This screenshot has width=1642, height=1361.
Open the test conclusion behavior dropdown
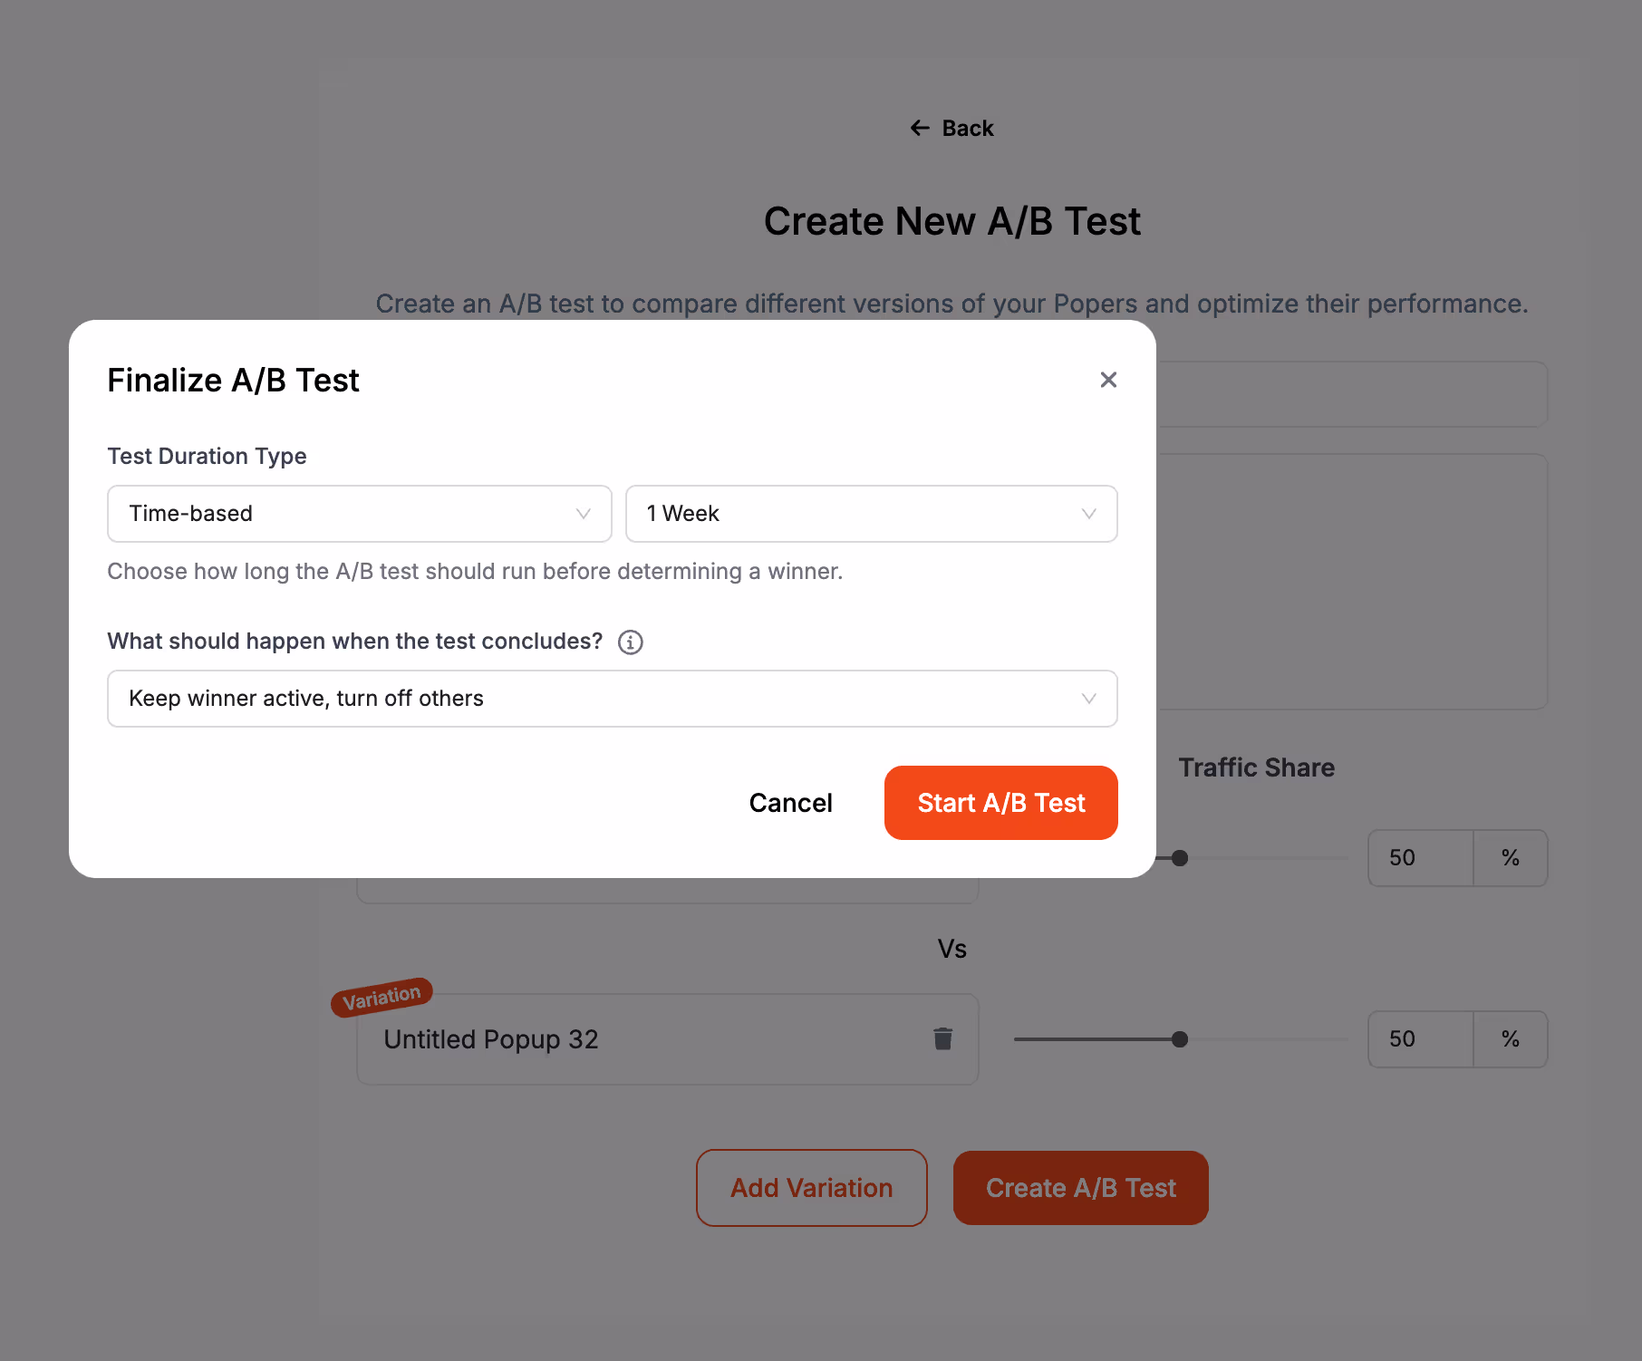pos(612,699)
